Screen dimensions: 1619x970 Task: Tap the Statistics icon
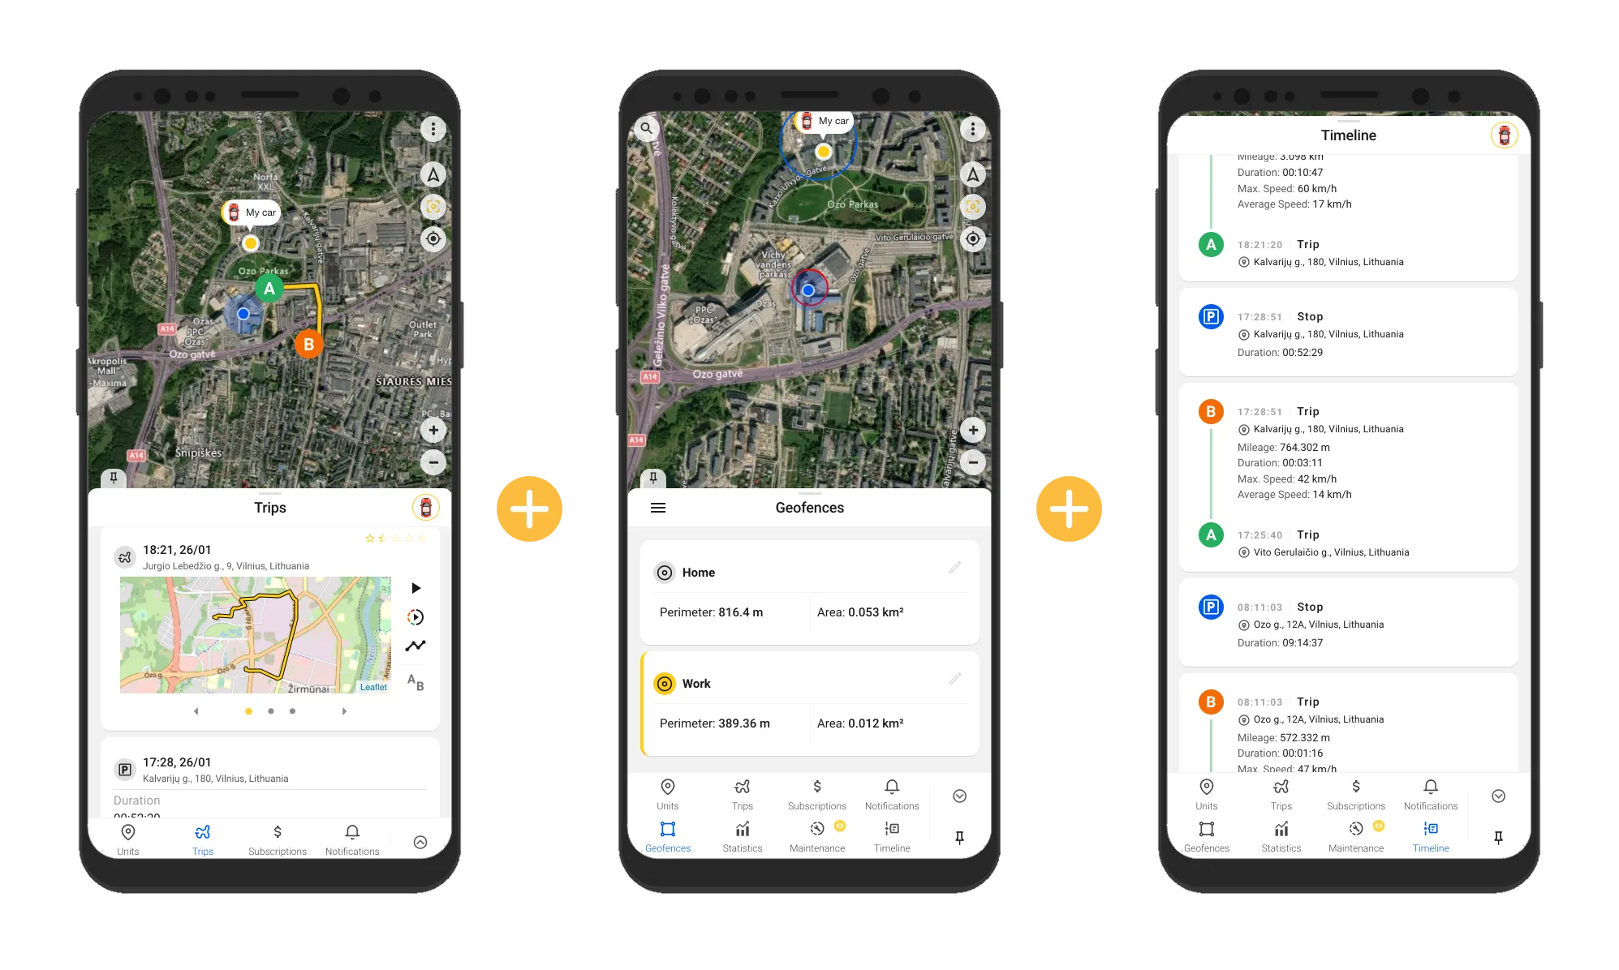click(739, 837)
